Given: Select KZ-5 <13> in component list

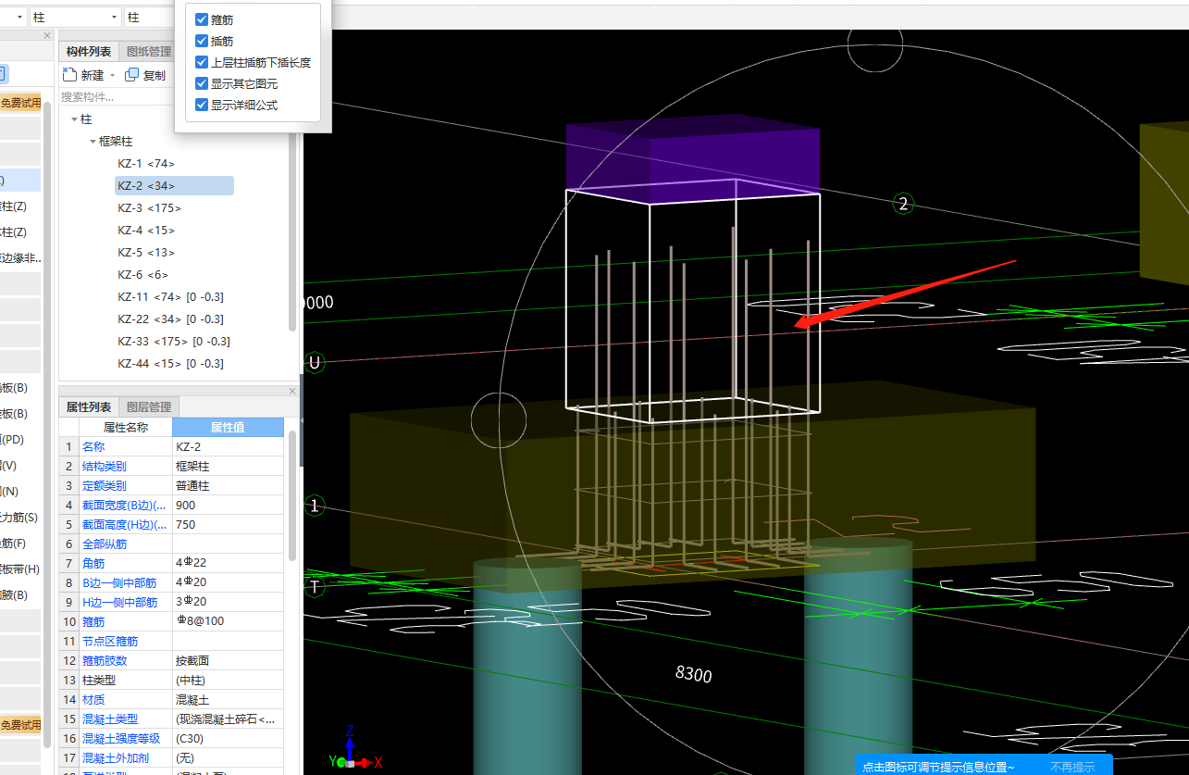Looking at the screenshot, I should tap(146, 253).
